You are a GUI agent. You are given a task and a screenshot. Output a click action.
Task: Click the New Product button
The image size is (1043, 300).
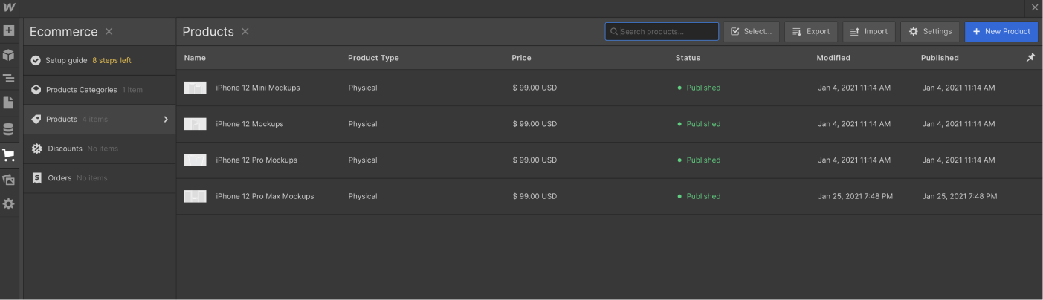point(1001,32)
